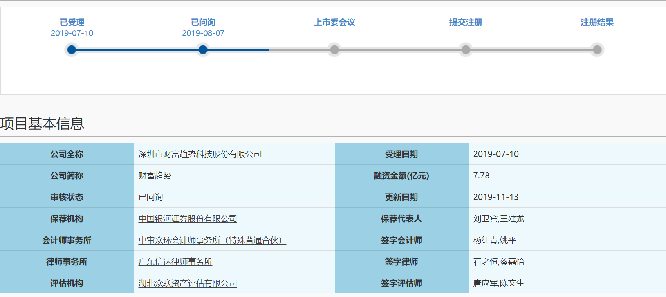Image resolution: width=666 pixels, height=297 pixels.
Task: Click the 保荐机构 header cell
Action: [x=67, y=218]
